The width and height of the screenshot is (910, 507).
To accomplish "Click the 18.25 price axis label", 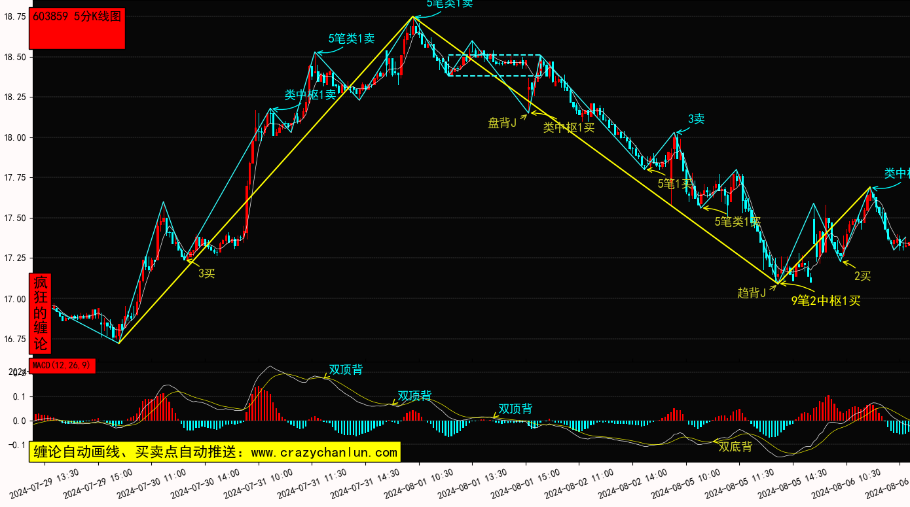I will [15, 97].
